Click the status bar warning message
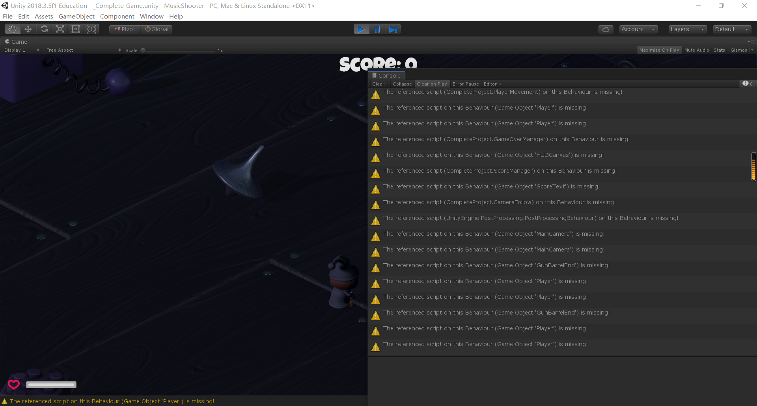 click(112, 401)
